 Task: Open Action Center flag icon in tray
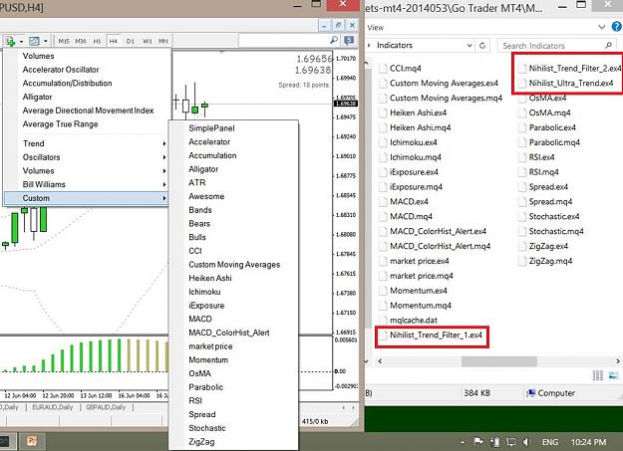478,442
